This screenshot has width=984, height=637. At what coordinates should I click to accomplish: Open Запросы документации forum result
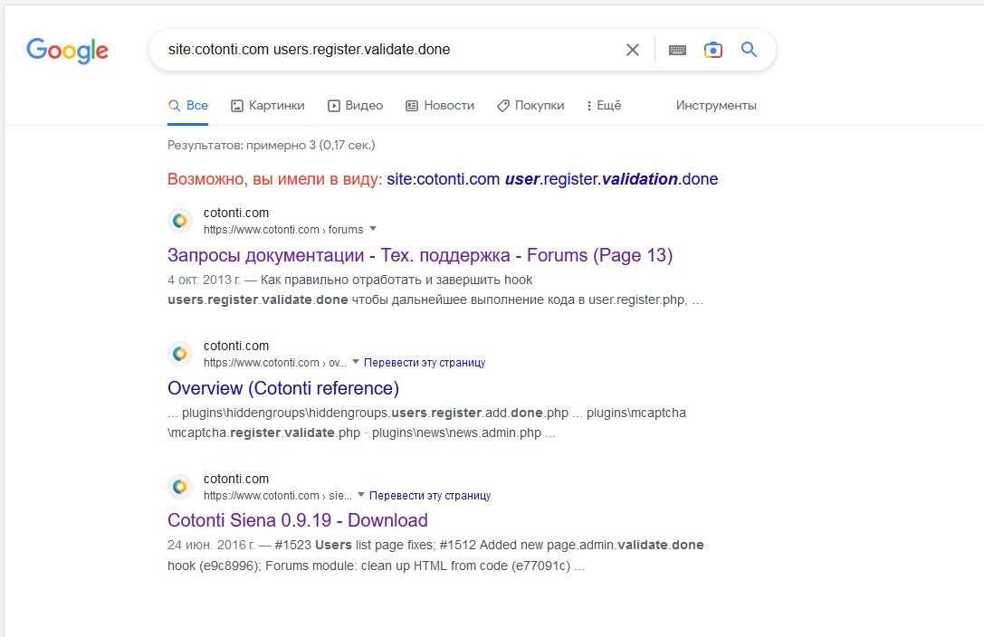(420, 255)
